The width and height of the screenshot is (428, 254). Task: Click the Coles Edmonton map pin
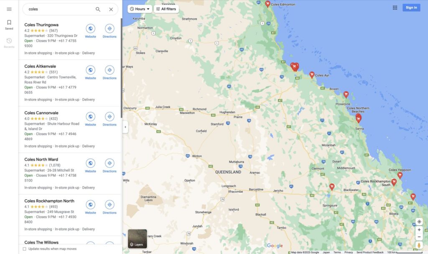[x=267, y=4]
